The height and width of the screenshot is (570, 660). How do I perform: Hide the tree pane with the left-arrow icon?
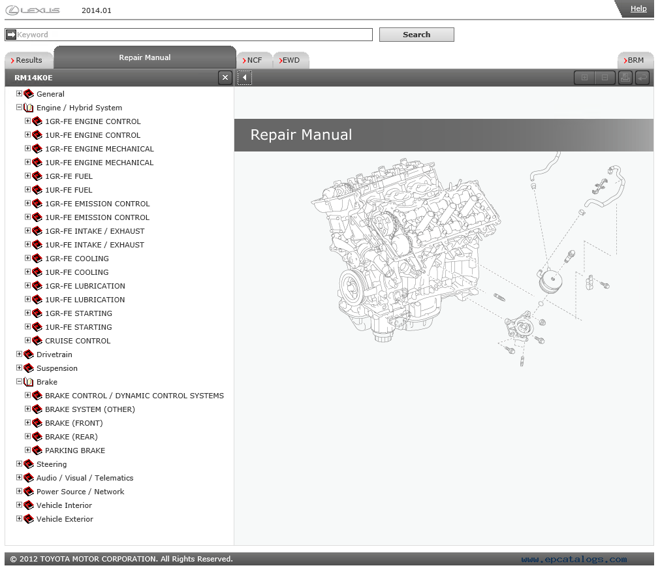pos(245,78)
